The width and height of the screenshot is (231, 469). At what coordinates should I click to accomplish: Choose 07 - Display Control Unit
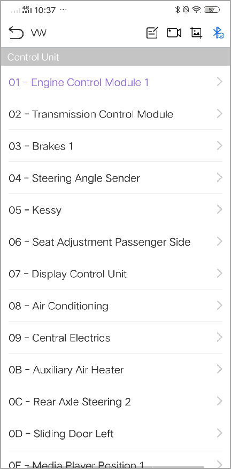[115, 273]
